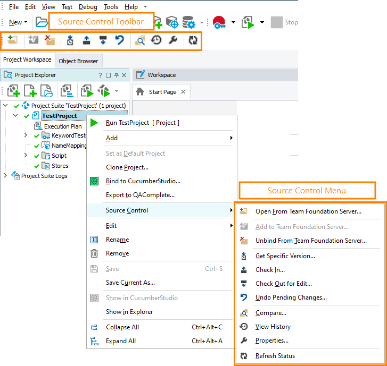Expand the KeywordTests tree node
The width and height of the screenshot is (387, 366).
click(26, 136)
